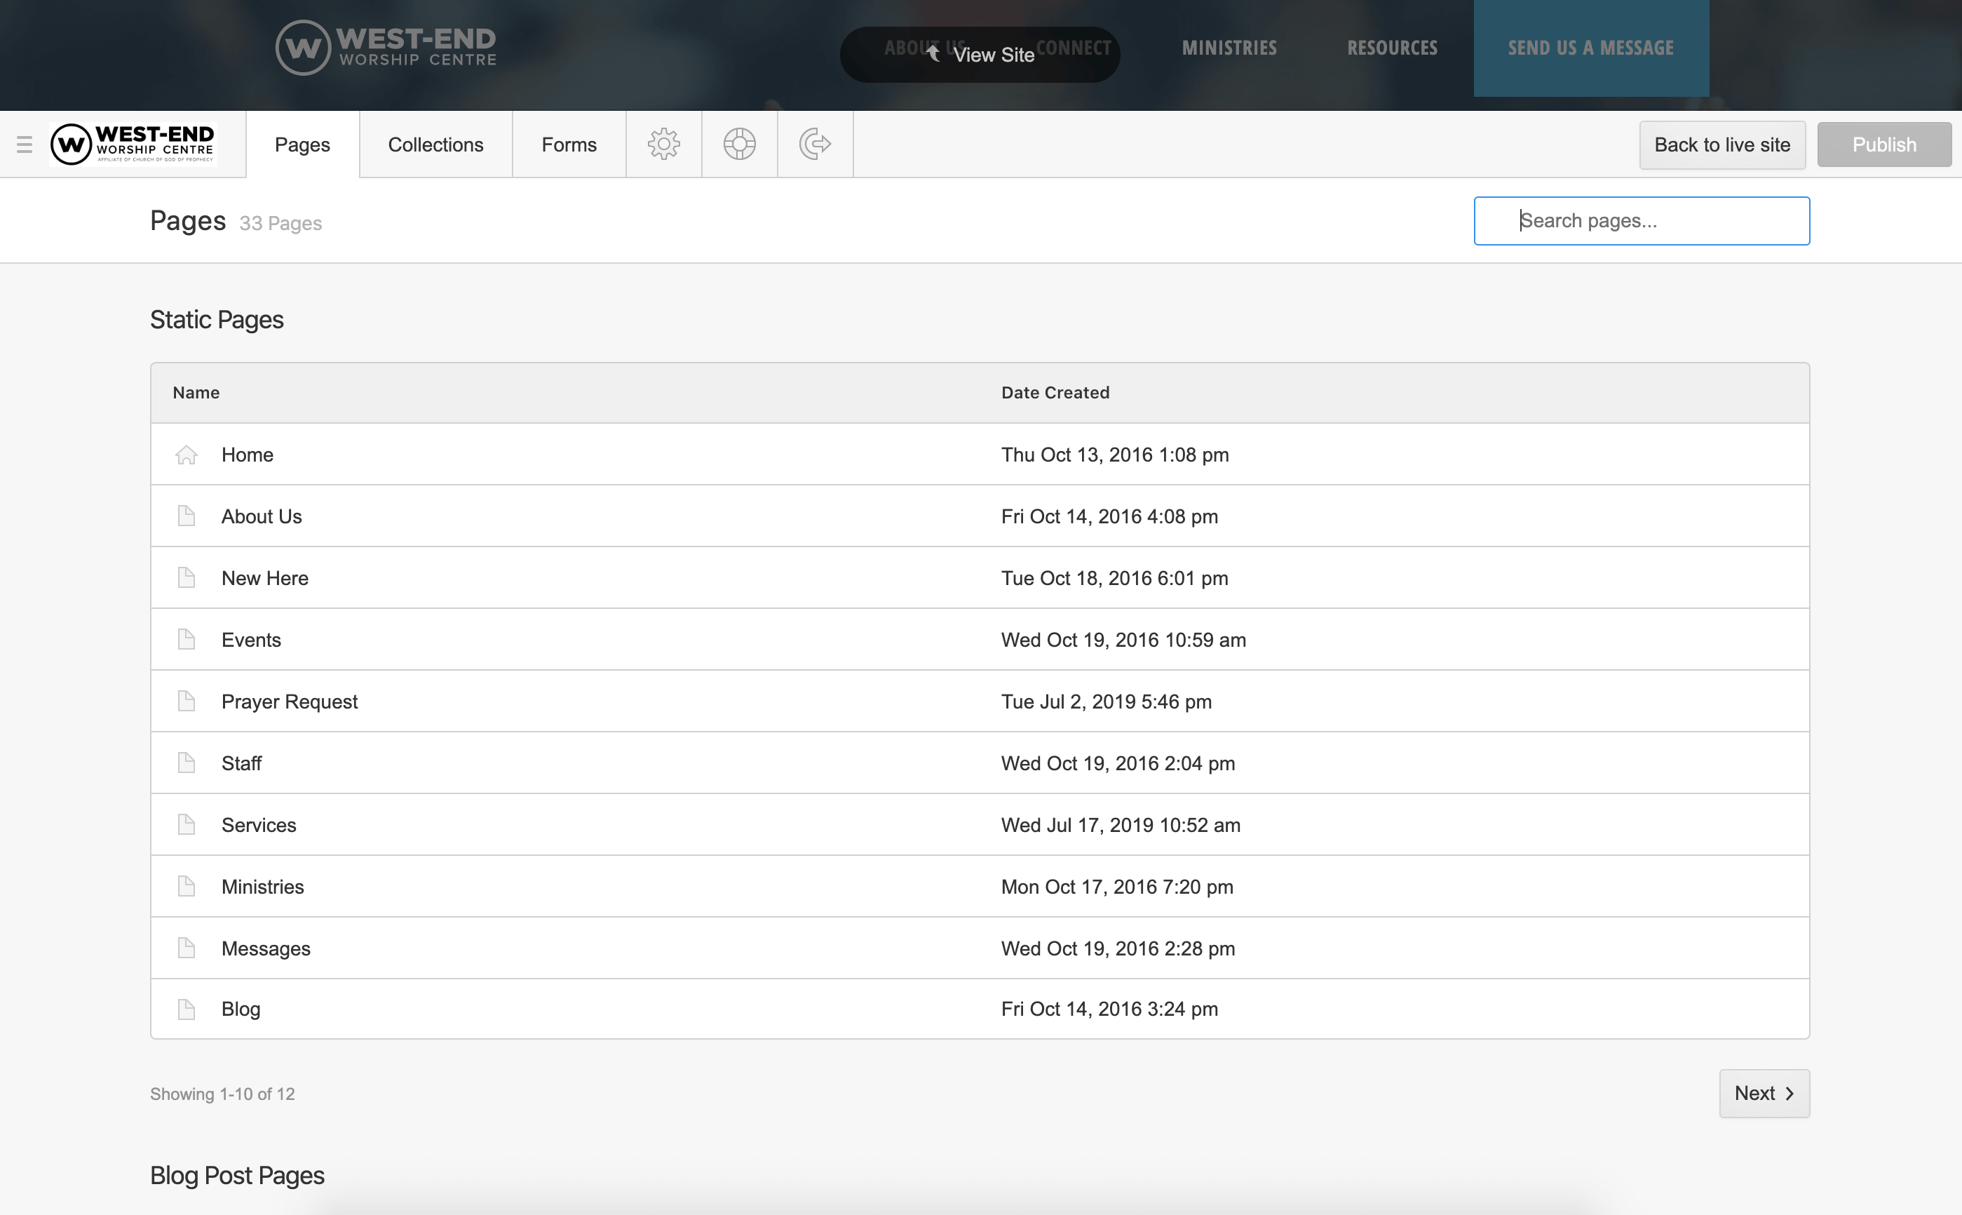Click the date Wed Jul 17, 2019 10:52 am

tap(1121, 825)
